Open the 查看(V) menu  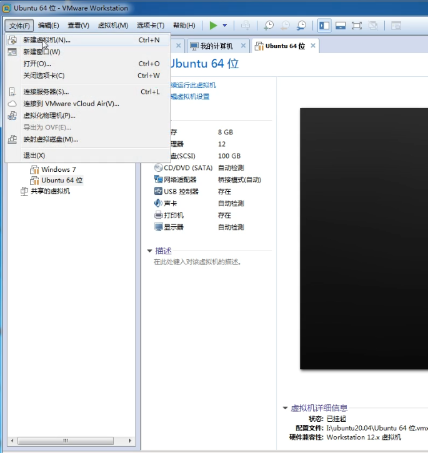click(78, 26)
